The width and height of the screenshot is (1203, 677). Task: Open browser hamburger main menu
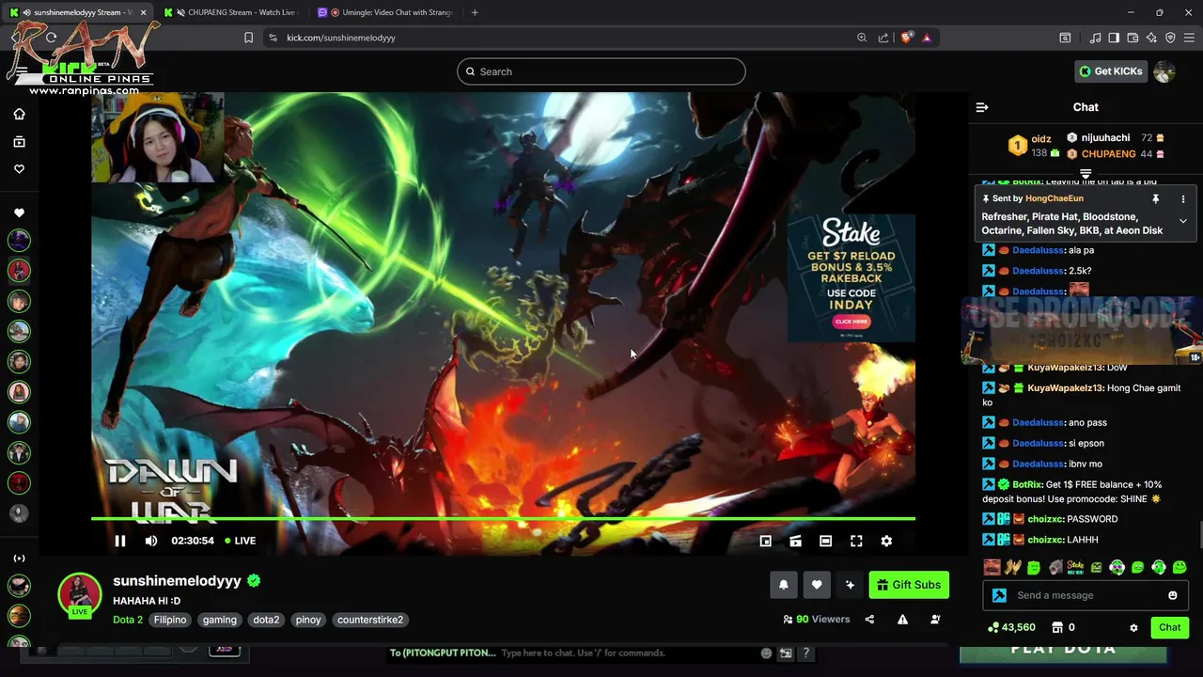coord(1190,38)
